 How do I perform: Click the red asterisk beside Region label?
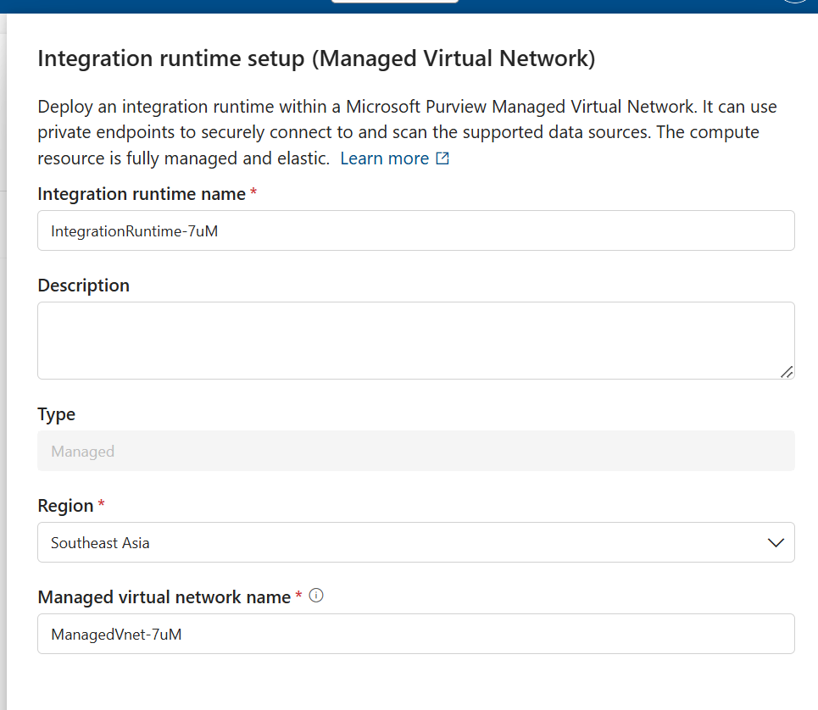[x=101, y=504]
